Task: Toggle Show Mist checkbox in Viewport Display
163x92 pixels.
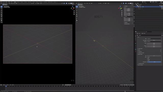Action: [x=147, y=58]
